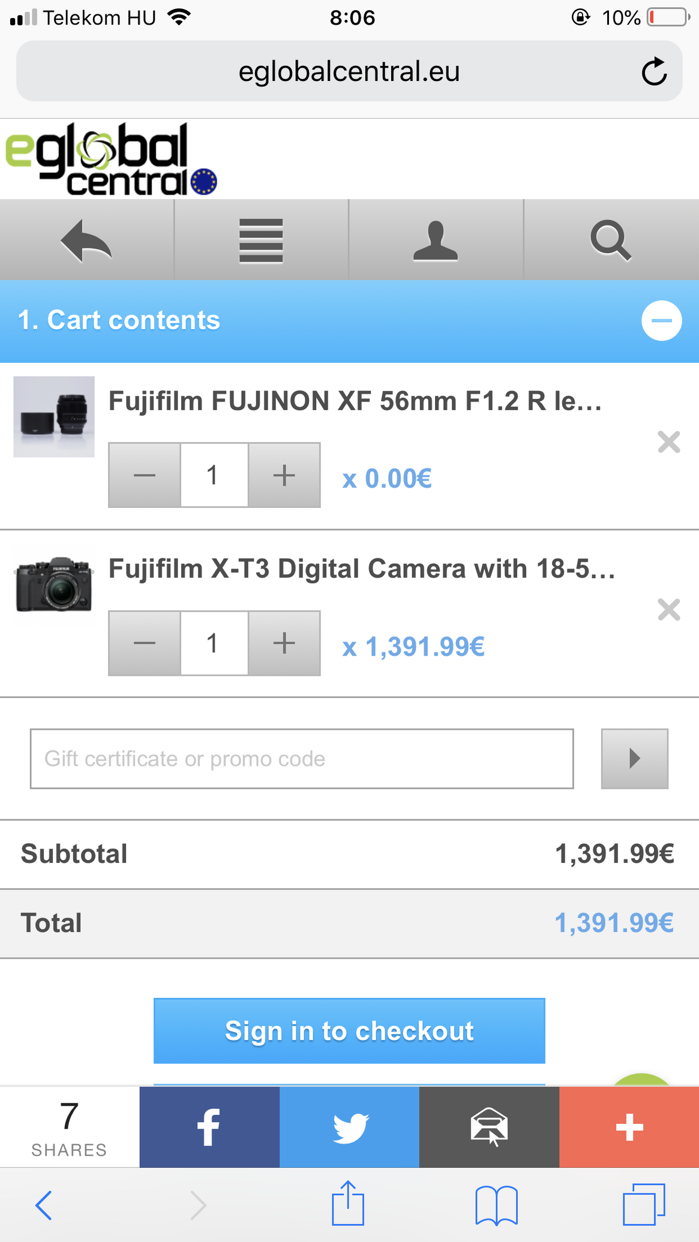Remove Fujifilm FUJINON XF 56mm lens from cart
Screen dimensions: 699x1242
(668, 442)
